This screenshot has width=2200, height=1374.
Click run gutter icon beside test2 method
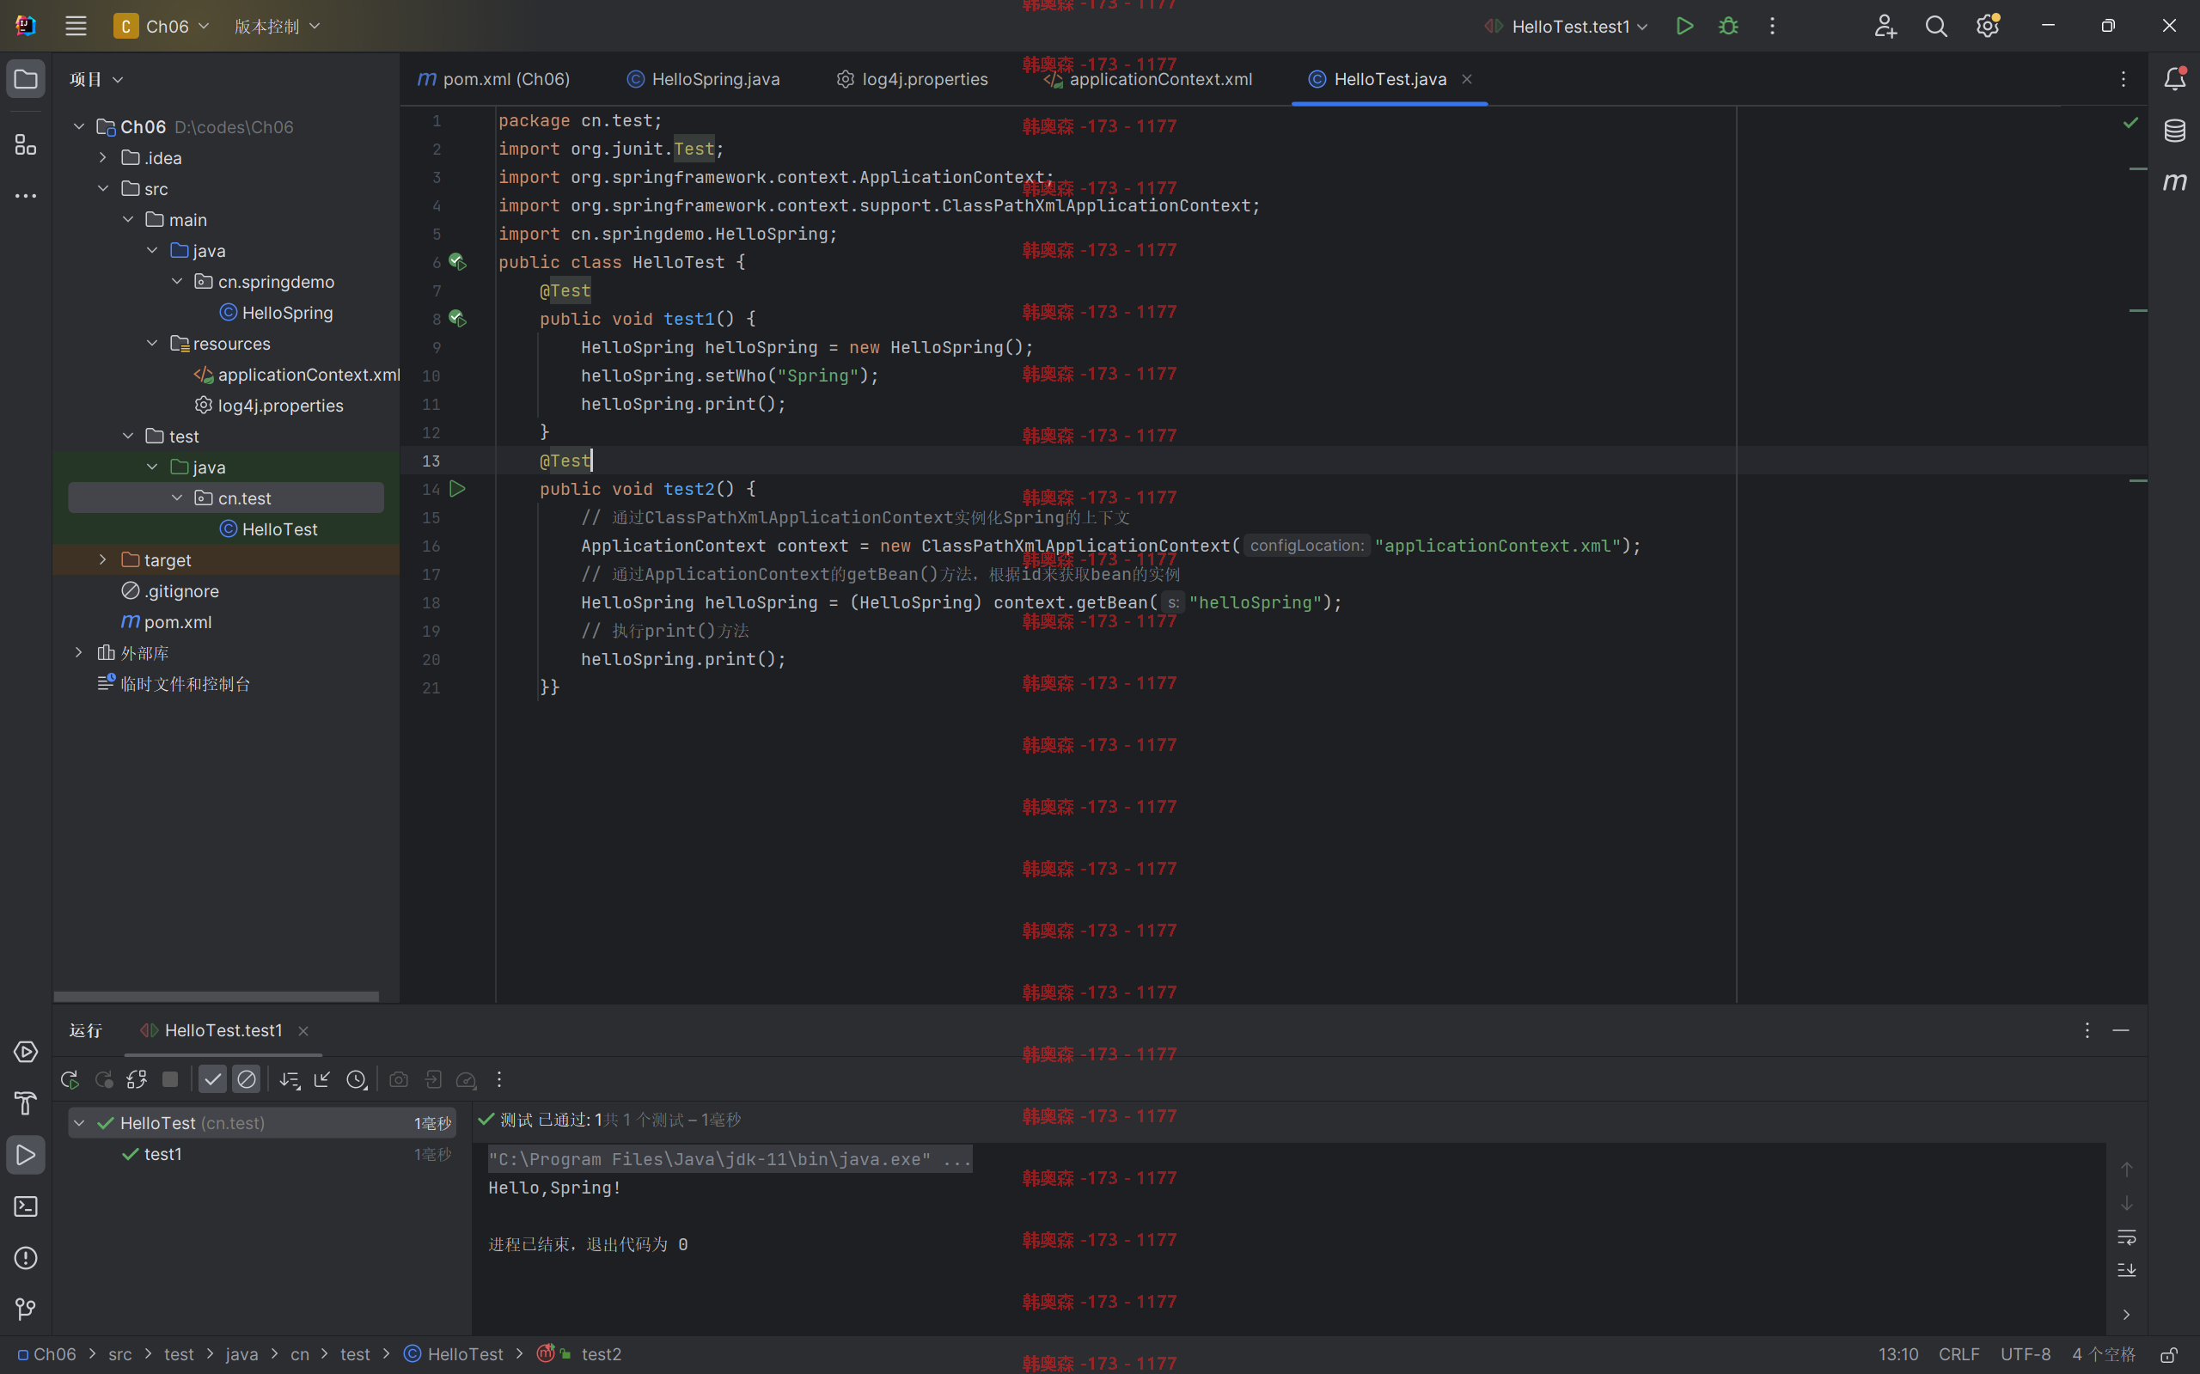(x=457, y=489)
